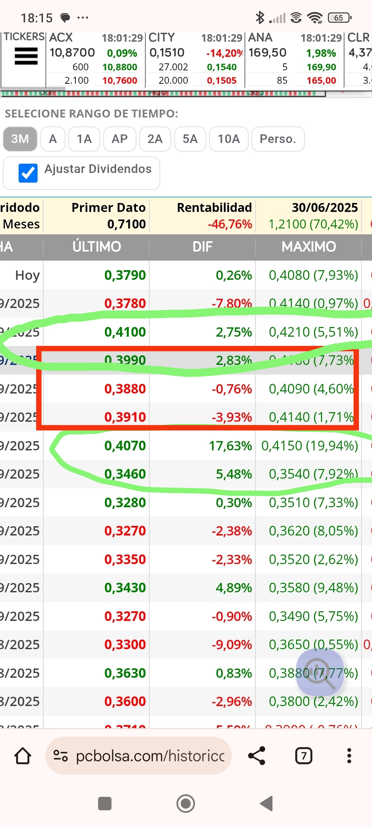The width and height of the screenshot is (372, 827).
Task: Select the AP time range
Action: pyautogui.click(x=120, y=139)
